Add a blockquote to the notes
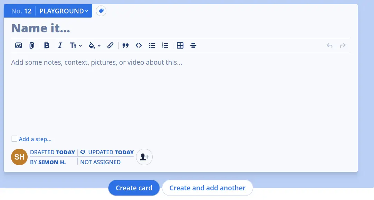374x200 pixels. tap(126, 45)
